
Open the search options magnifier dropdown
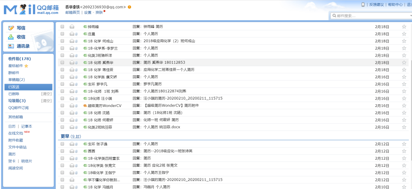tap(334, 16)
